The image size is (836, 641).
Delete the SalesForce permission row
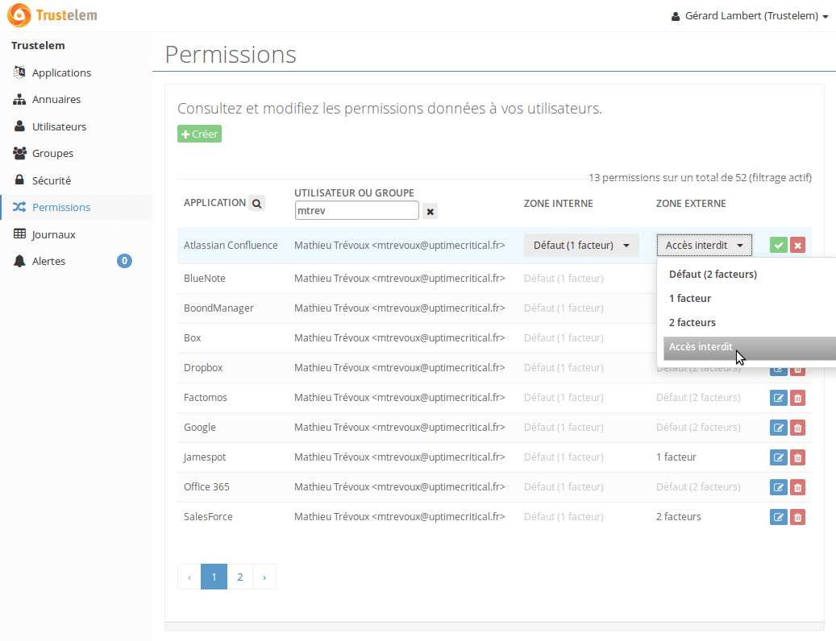tap(797, 517)
